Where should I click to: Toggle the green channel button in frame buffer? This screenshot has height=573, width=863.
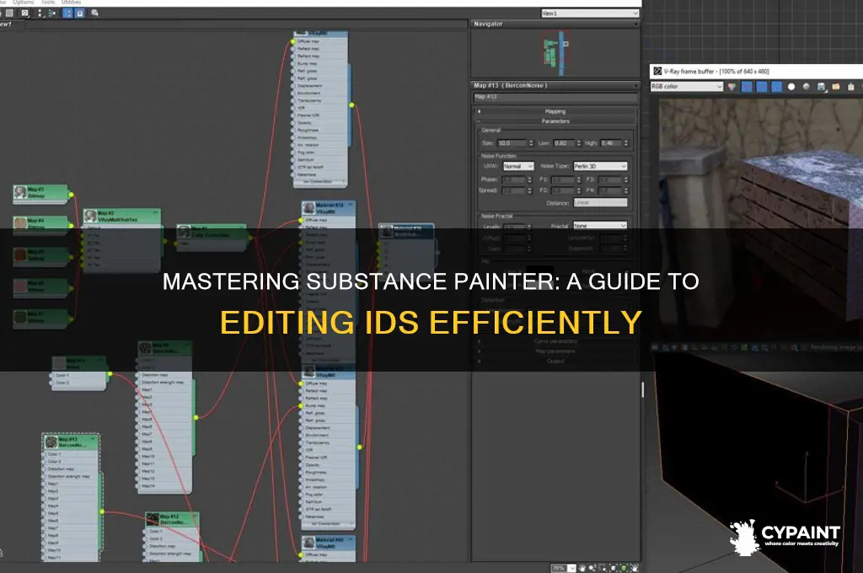pyautogui.click(x=762, y=87)
